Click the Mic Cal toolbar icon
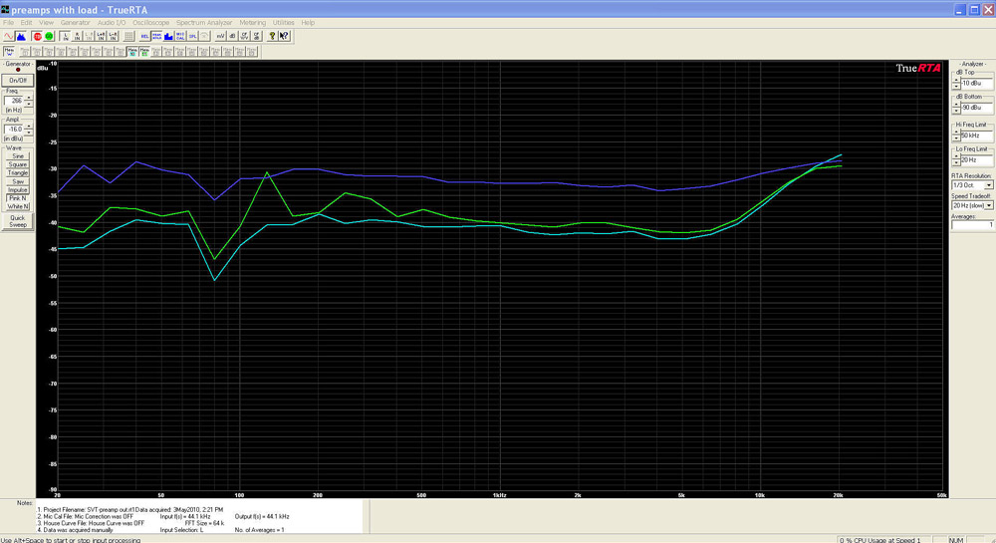The width and height of the screenshot is (996, 543). pos(180,36)
